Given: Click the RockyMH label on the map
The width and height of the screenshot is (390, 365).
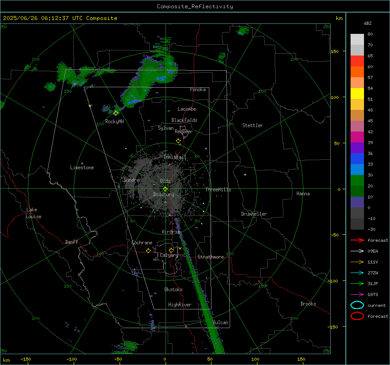Looking at the screenshot, I should coord(114,122).
